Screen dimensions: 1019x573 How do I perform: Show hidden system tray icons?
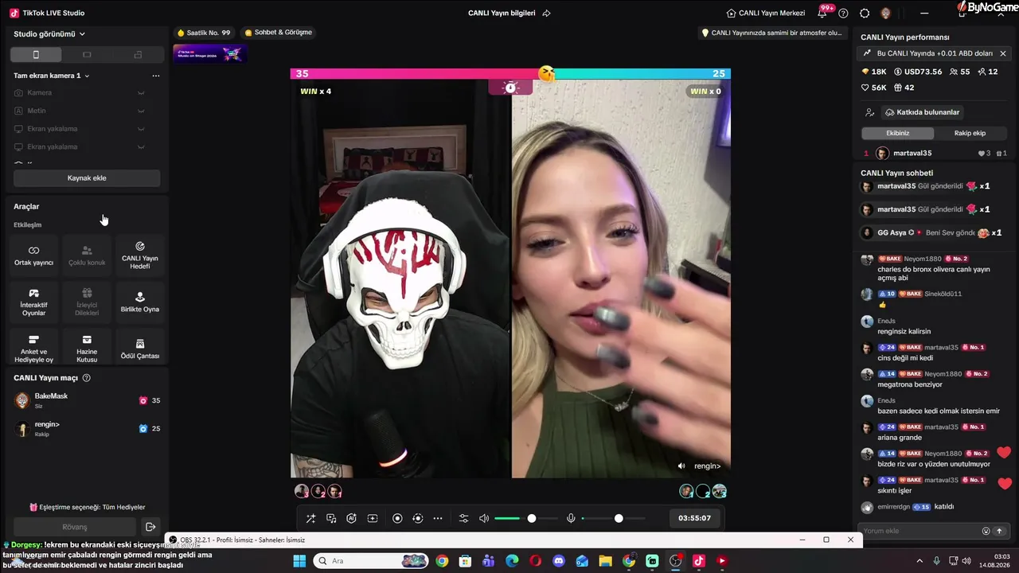coord(919,561)
